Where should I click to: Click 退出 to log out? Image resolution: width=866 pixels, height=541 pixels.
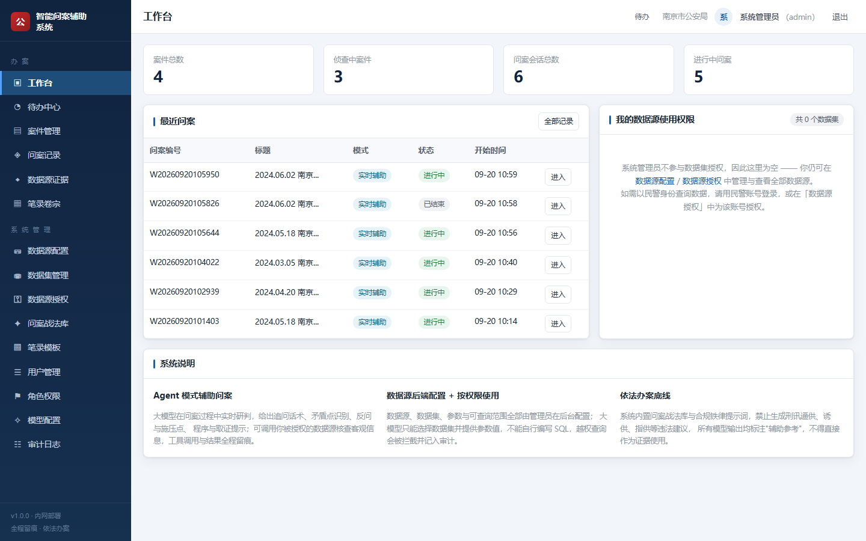click(x=840, y=17)
